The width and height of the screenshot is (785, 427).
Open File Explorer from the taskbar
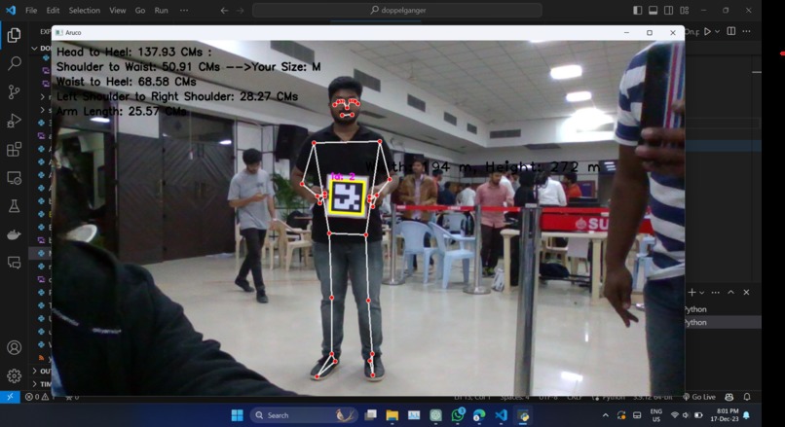coord(392,415)
